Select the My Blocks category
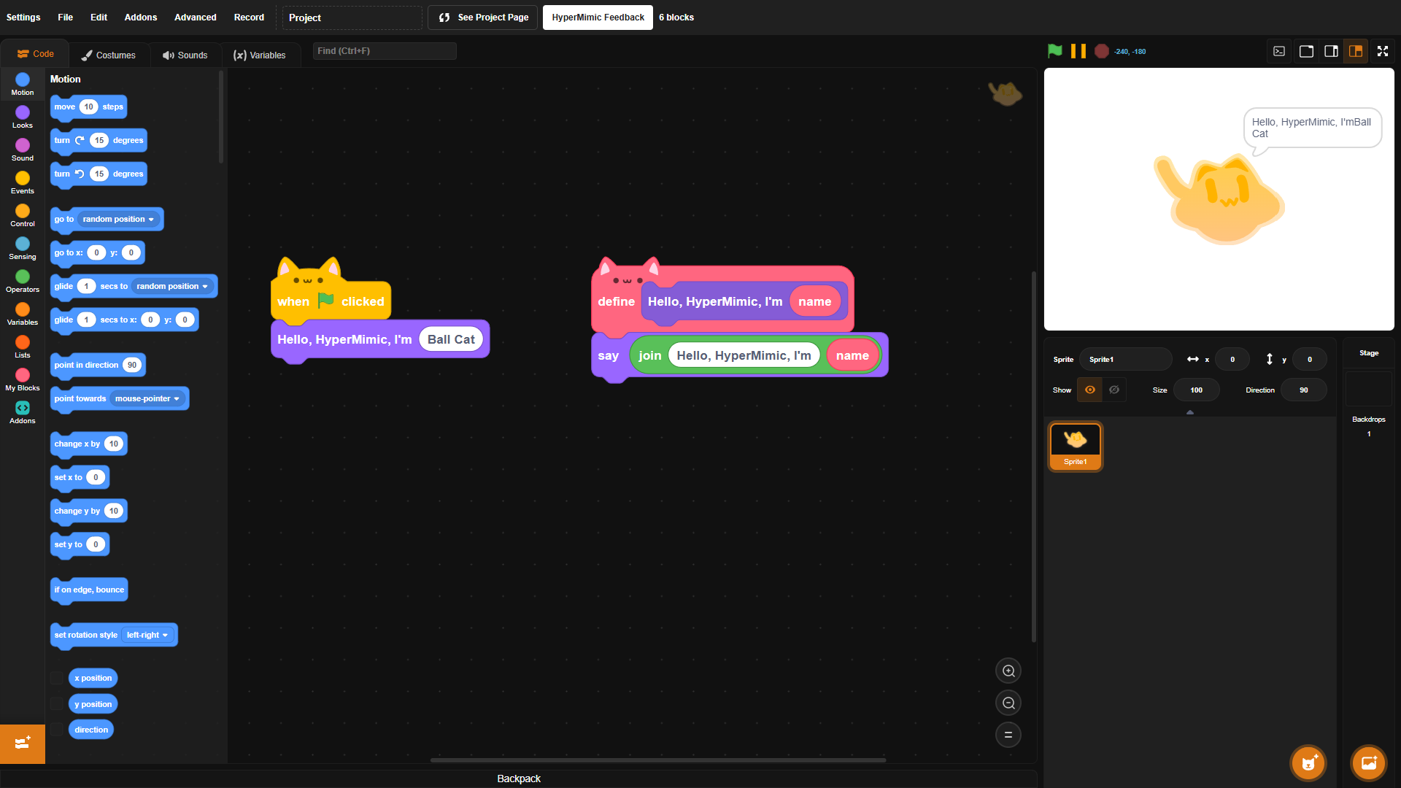This screenshot has height=788, width=1401. click(23, 379)
